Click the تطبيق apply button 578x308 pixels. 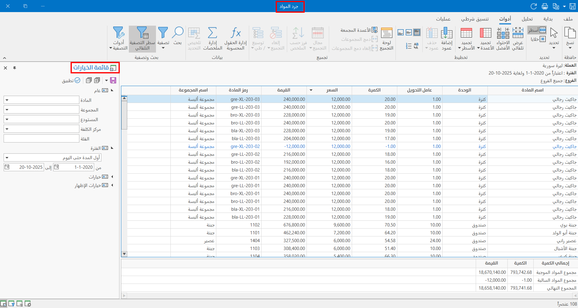point(71,80)
